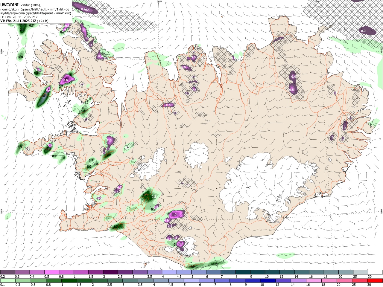The height and width of the screenshot is (287, 383).
Task: Click the 'VT: Fös. 21.11.2025 21Z' valid time
Action: [x=18, y=21]
